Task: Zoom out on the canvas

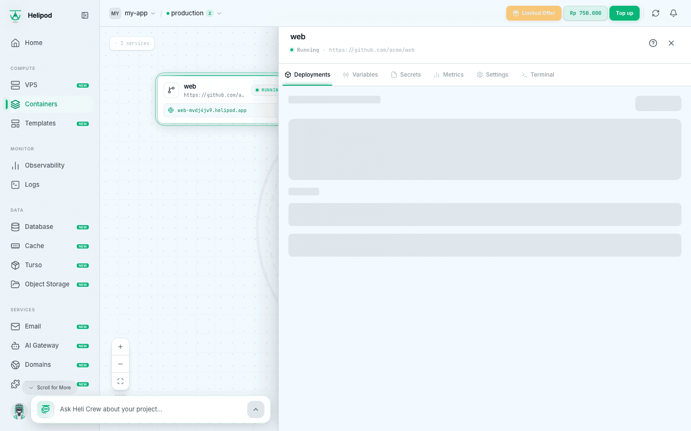Action: [x=120, y=364]
